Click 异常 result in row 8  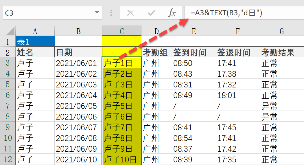click(282, 116)
